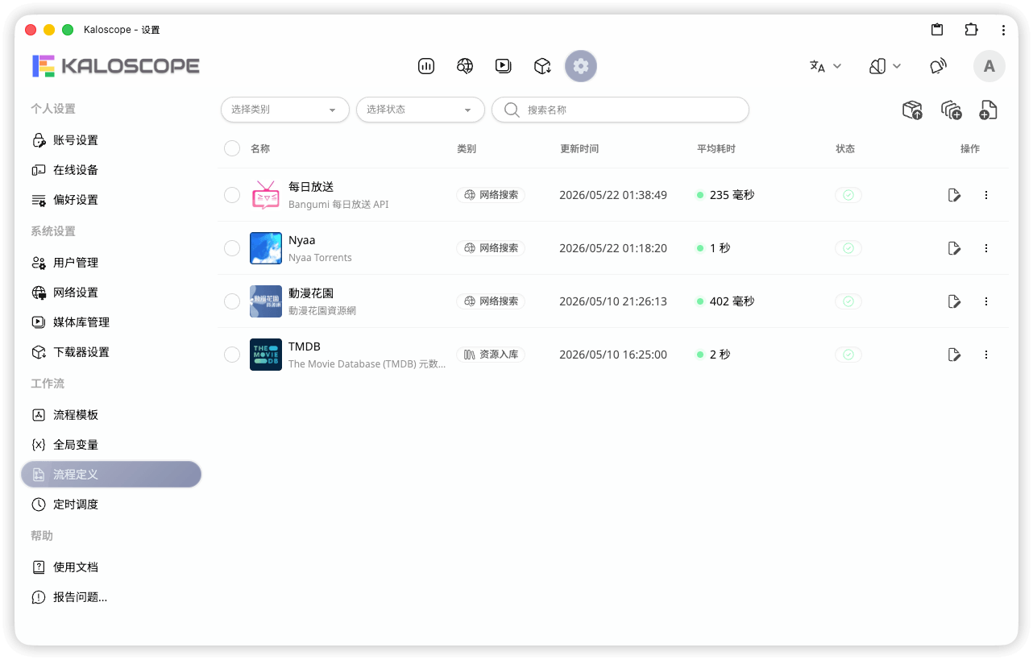Edit the Nyaa flow definition
This screenshot has width=1033, height=660.
(x=955, y=248)
